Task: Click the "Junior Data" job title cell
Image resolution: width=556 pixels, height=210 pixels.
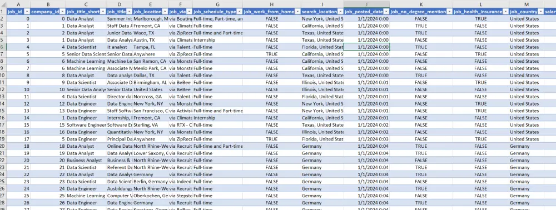Action: pos(120,33)
